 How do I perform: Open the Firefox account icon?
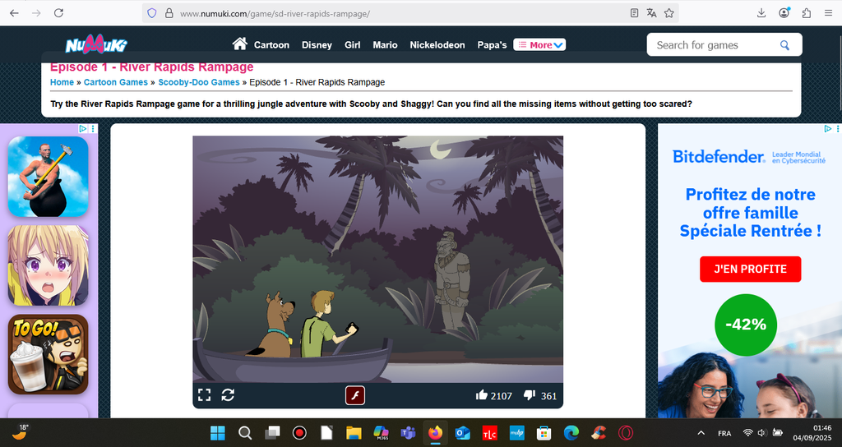pos(784,13)
